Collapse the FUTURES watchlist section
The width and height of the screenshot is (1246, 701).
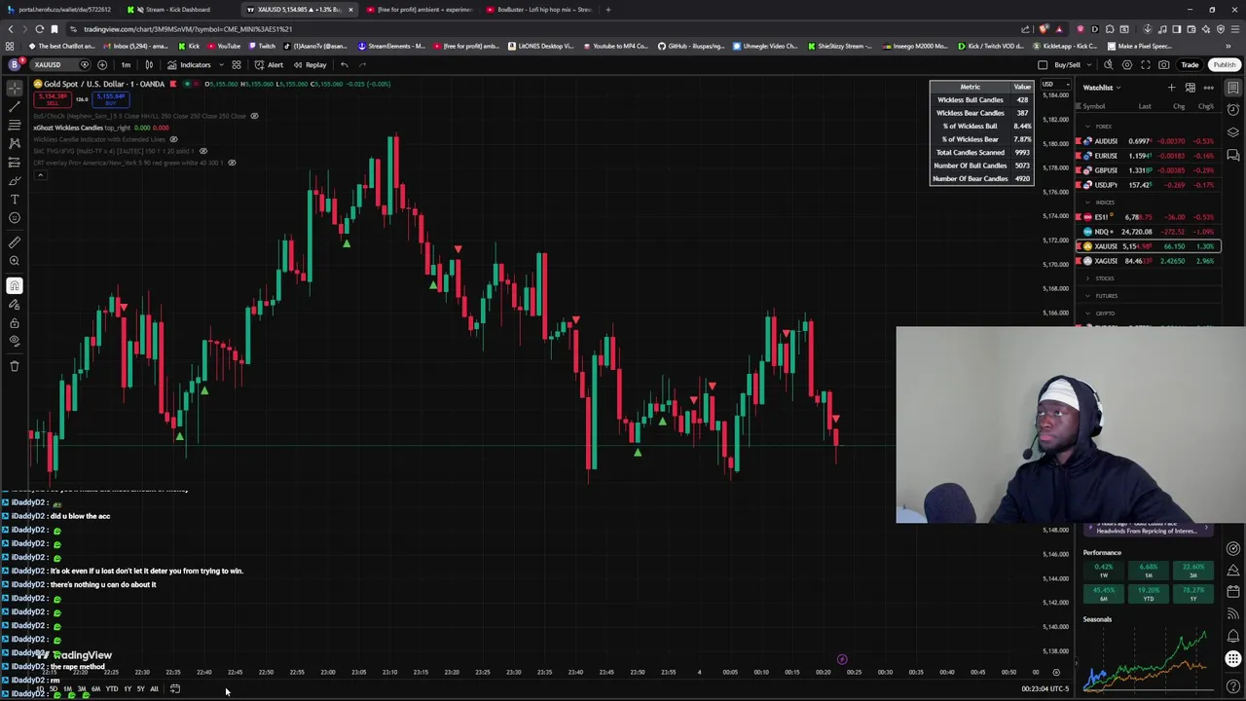tap(1088, 296)
